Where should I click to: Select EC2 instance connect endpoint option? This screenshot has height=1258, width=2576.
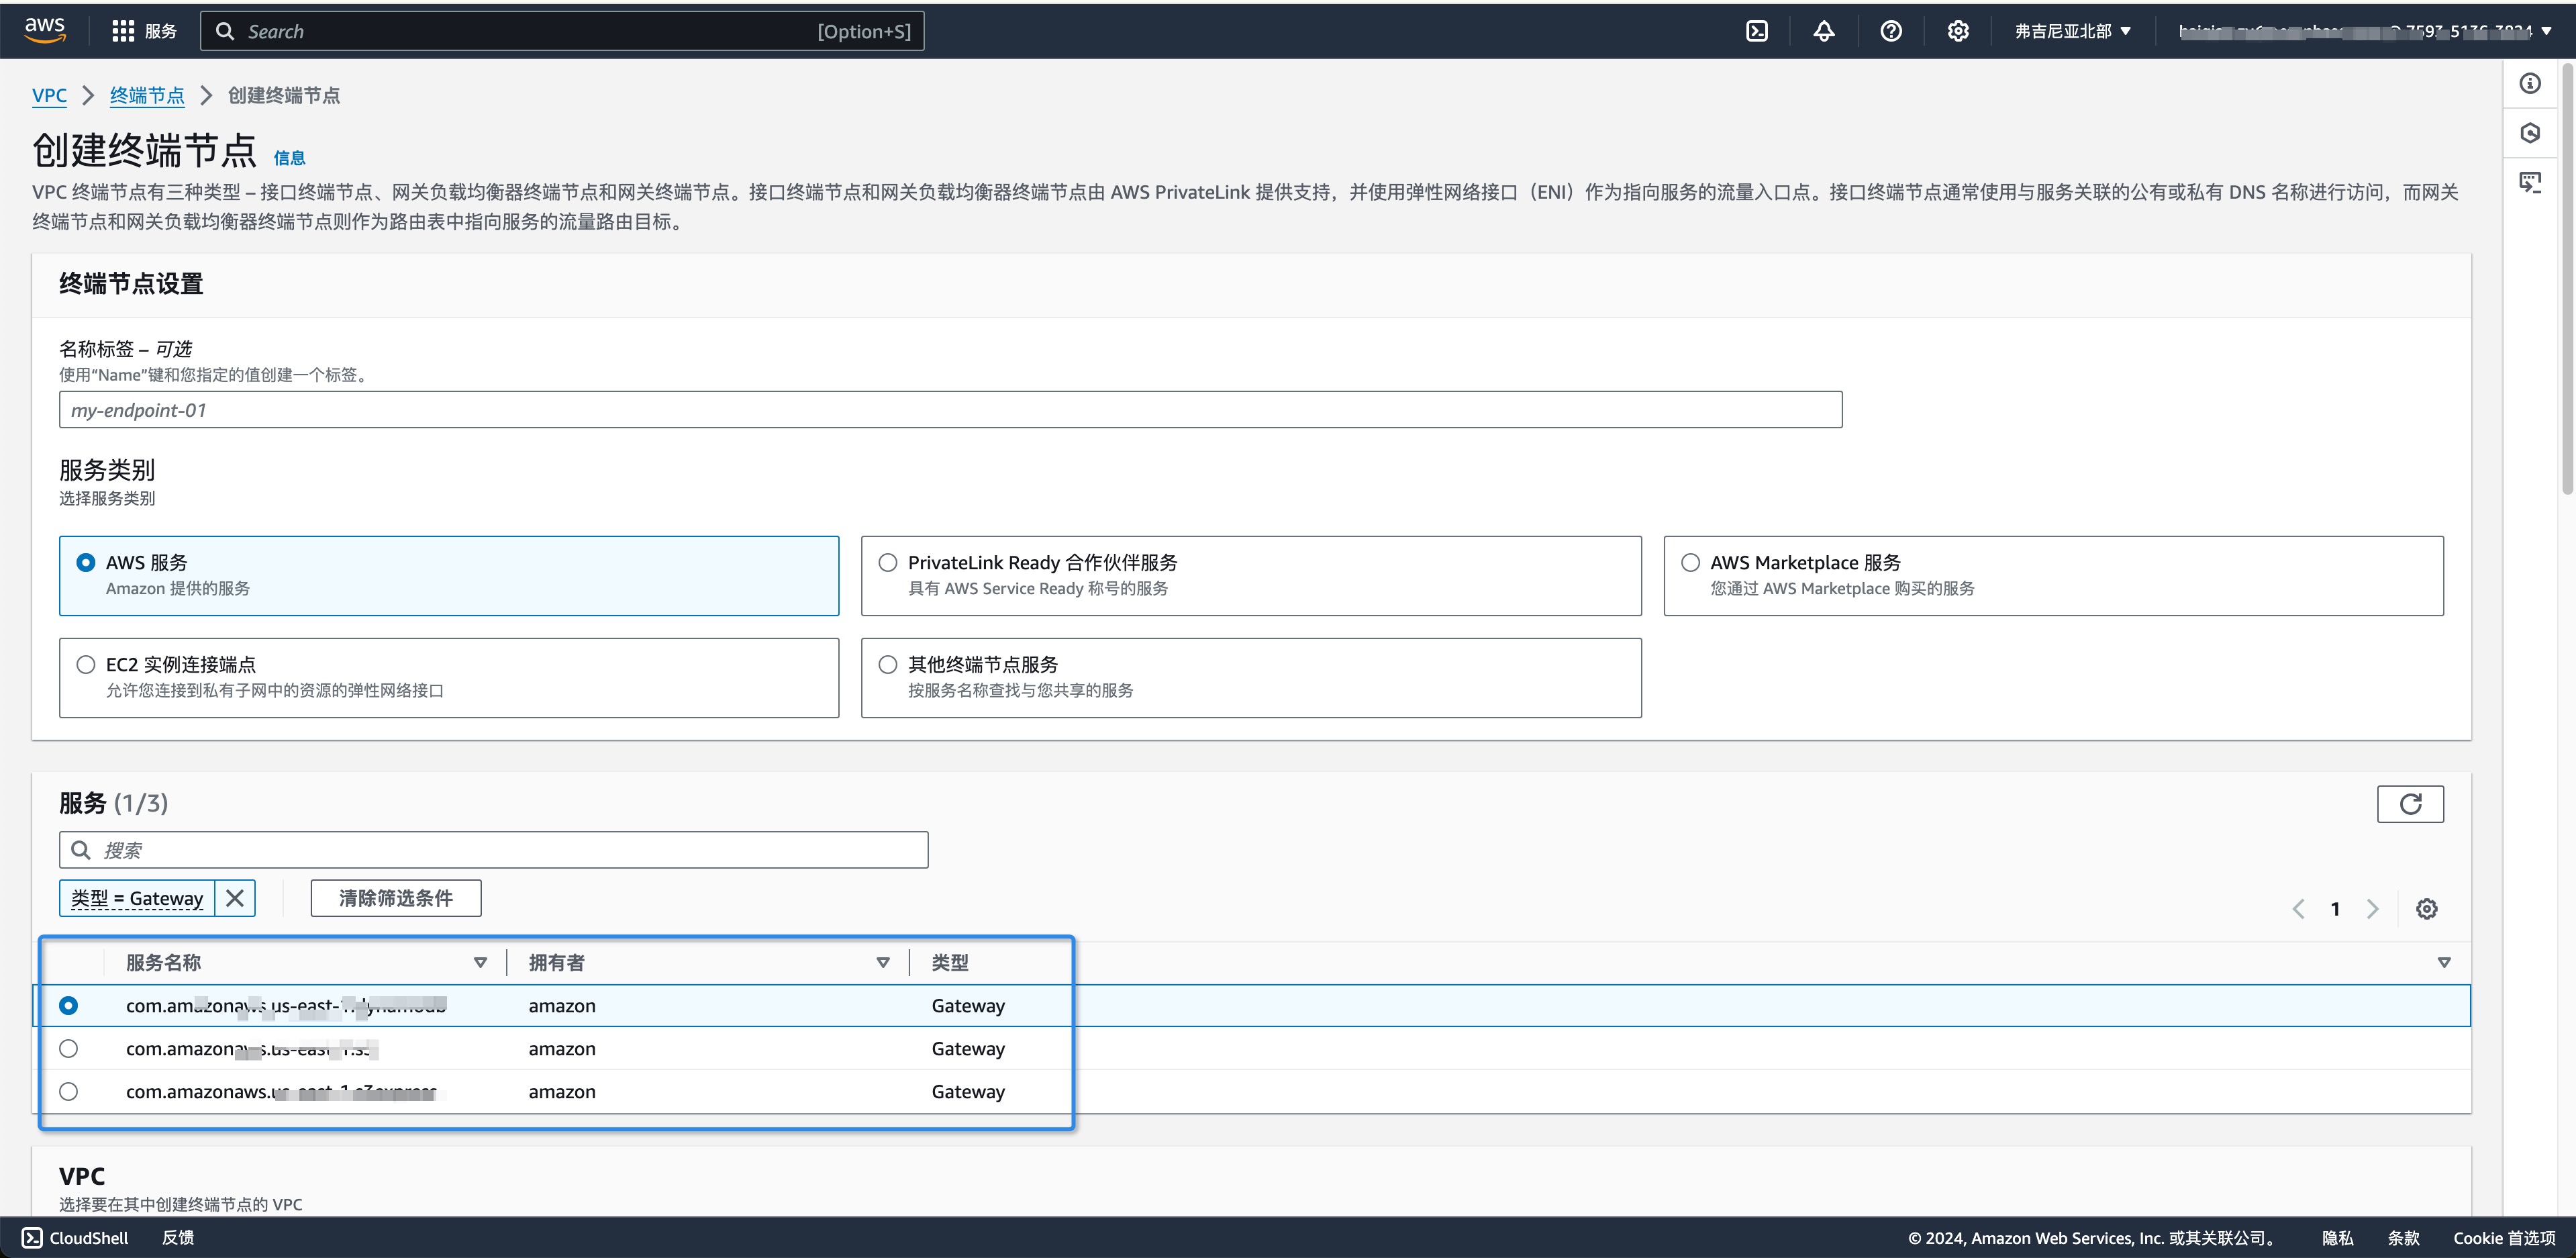[449, 678]
